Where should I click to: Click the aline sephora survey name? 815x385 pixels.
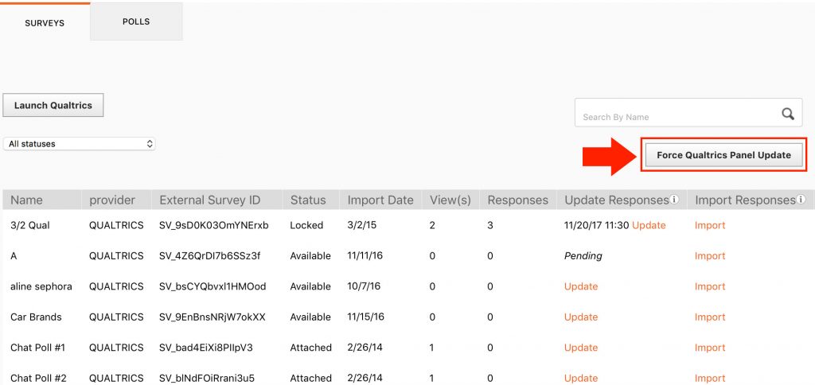click(41, 287)
